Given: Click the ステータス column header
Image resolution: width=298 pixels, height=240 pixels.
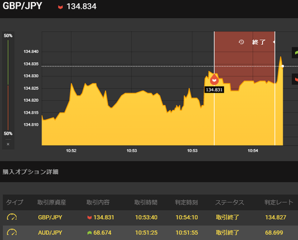Looking at the screenshot, I should [x=230, y=202].
